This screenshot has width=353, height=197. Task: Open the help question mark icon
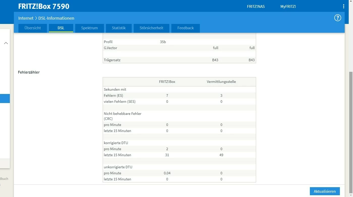point(338,18)
